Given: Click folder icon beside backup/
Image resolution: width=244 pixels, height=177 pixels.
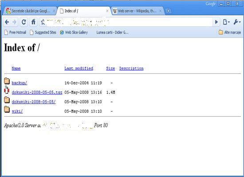Looking at the screenshot, I should tap(7, 81).
